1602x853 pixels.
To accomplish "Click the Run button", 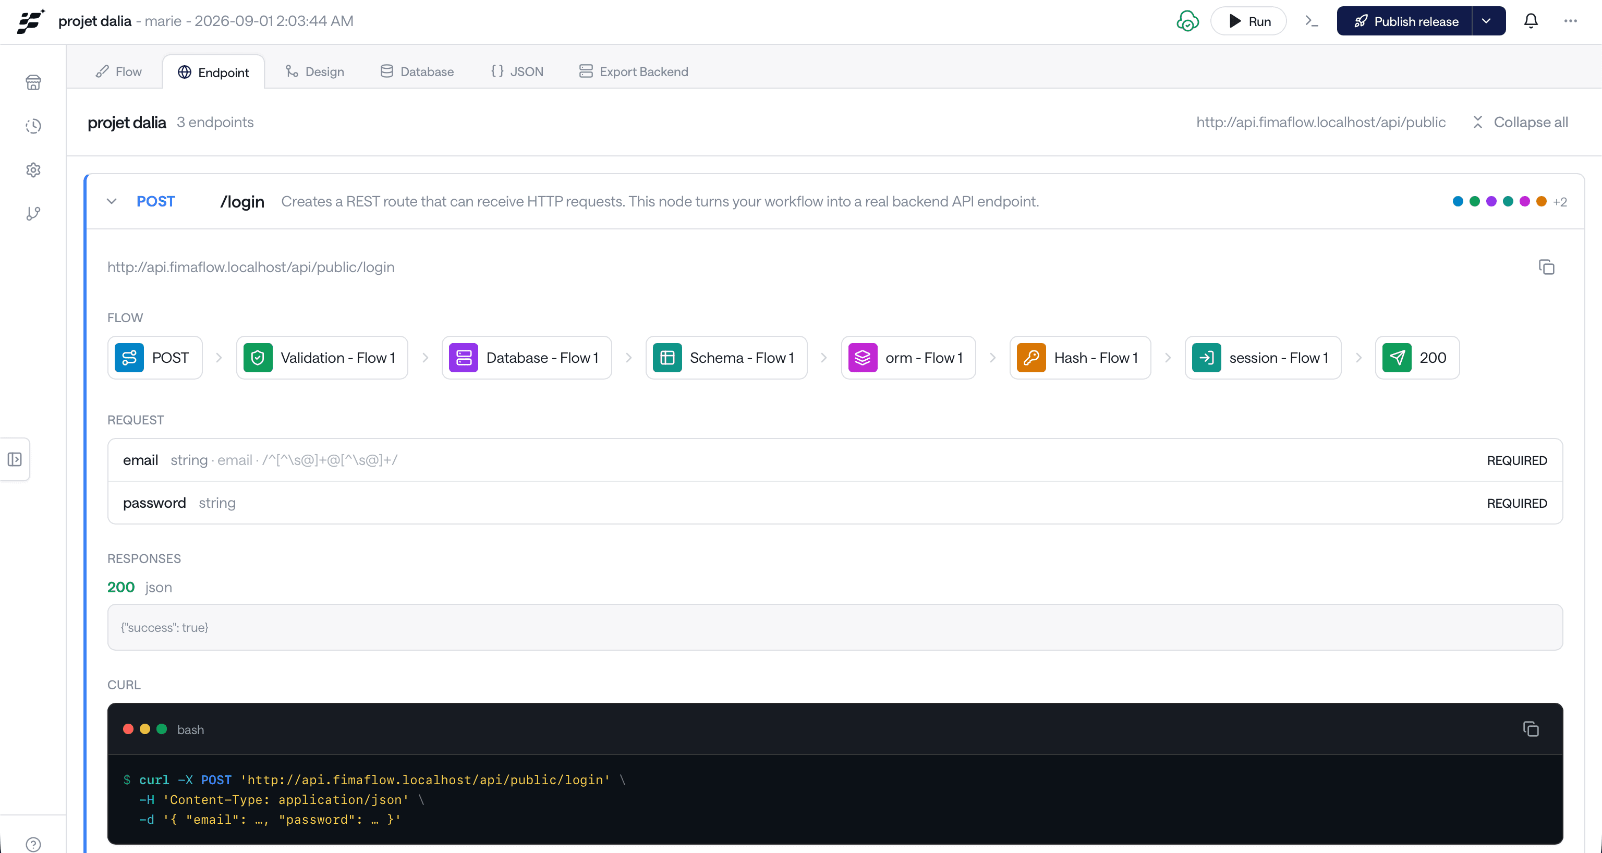I will (1248, 21).
